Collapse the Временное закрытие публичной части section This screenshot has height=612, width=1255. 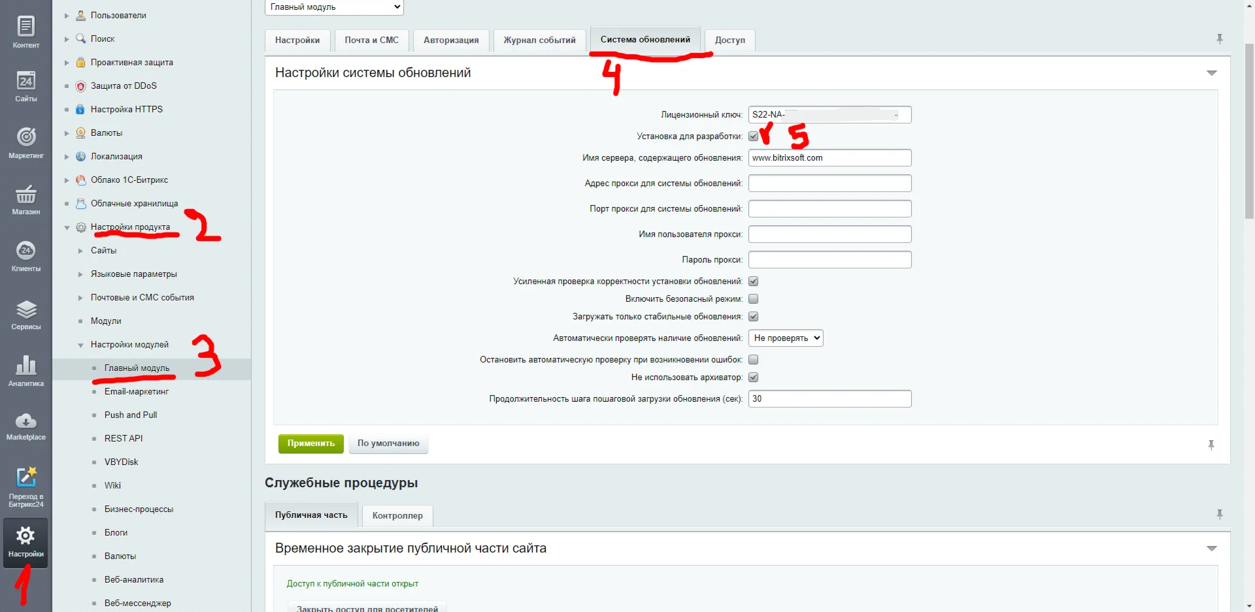[1211, 549]
